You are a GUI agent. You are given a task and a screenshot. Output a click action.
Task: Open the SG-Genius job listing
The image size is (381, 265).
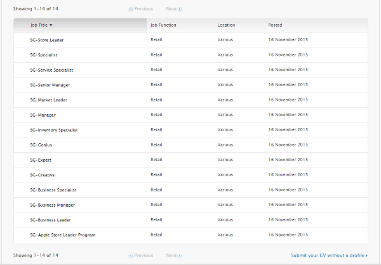[x=41, y=145]
